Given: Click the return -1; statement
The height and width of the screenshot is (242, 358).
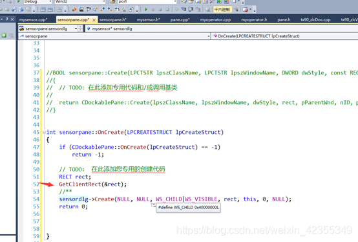Looking at the screenshot, I should [88, 155].
